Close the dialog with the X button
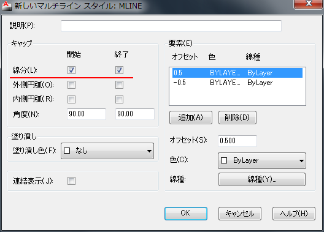Screen dimensions: 324x232 309,4
